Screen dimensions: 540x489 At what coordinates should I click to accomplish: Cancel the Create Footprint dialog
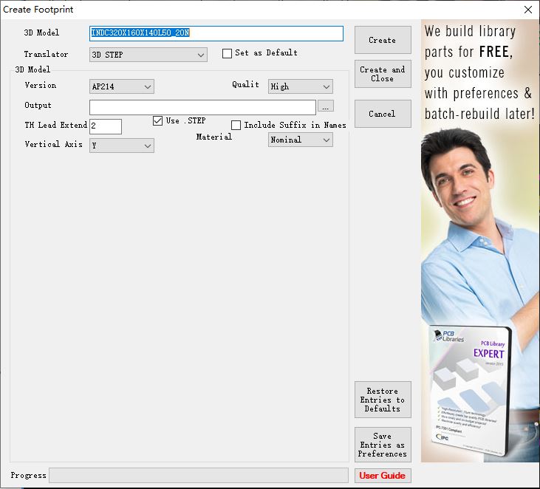(x=383, y=114)
